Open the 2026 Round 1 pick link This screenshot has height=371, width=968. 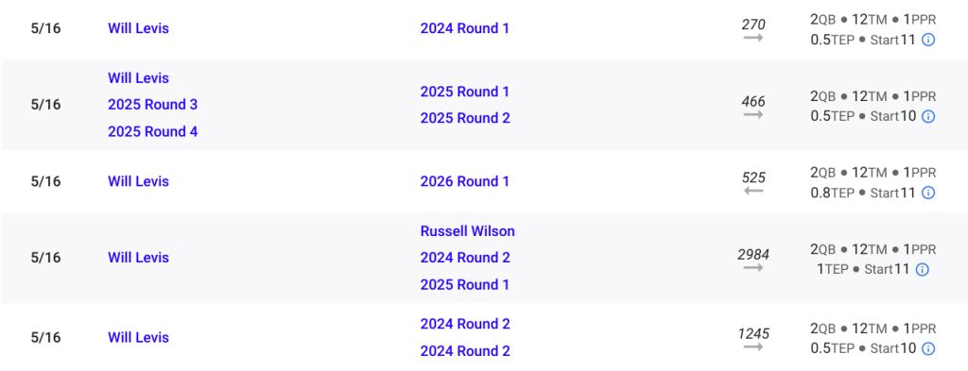coord(465,181)
